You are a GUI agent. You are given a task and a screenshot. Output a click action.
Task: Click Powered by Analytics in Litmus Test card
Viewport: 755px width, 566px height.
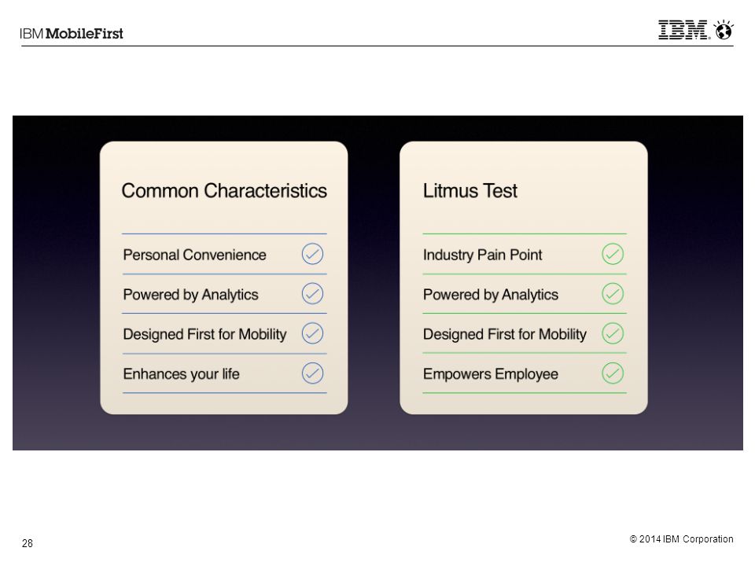click(491, 295)
